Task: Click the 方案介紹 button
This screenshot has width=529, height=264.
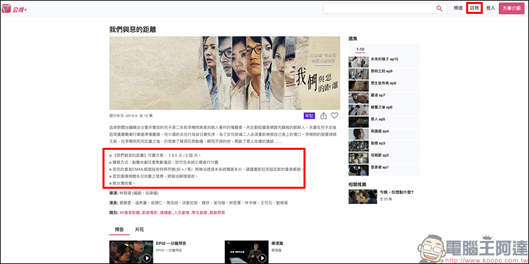Action: pyautogui.click(x=511, y=9)
